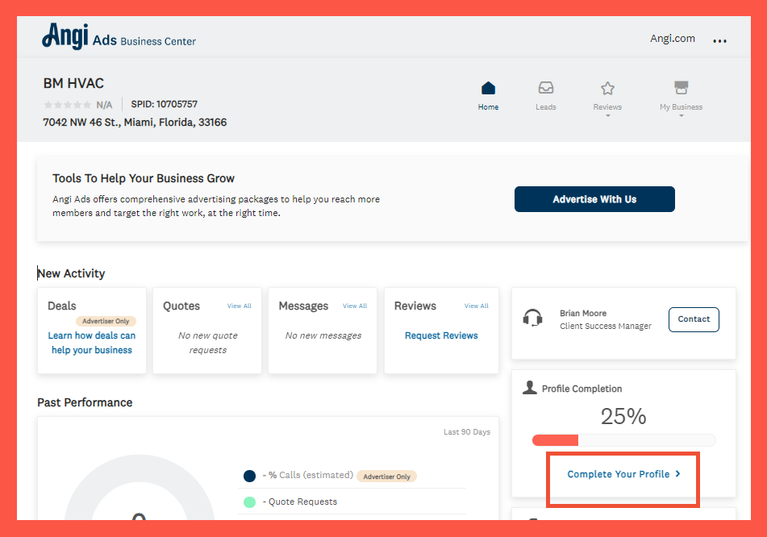Image resolution: width=767 pixels, height=537 pixels.
Task: Click the % Calls (estimated) legend label
Action: [307, 476]
